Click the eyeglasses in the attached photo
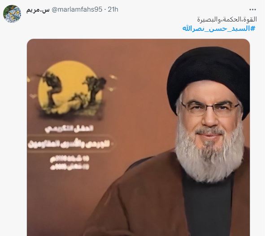Viewport: 266px width, 236px height. (x=210, y=108)
